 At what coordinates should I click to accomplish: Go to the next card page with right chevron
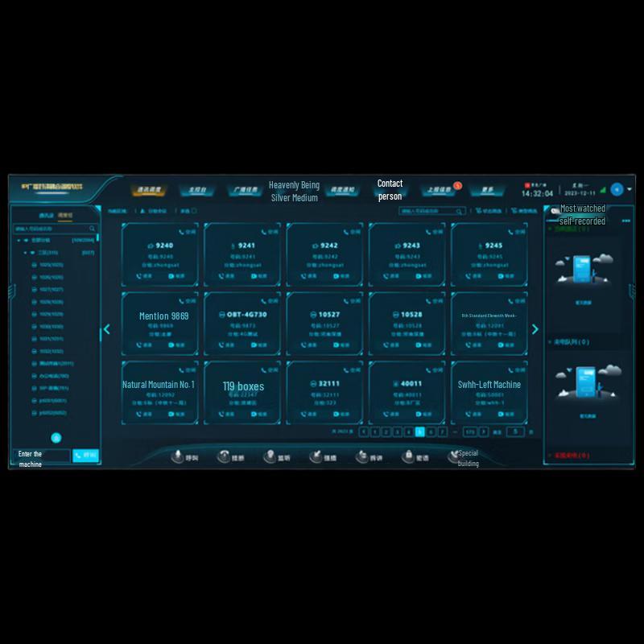click(x=535, y=329)
